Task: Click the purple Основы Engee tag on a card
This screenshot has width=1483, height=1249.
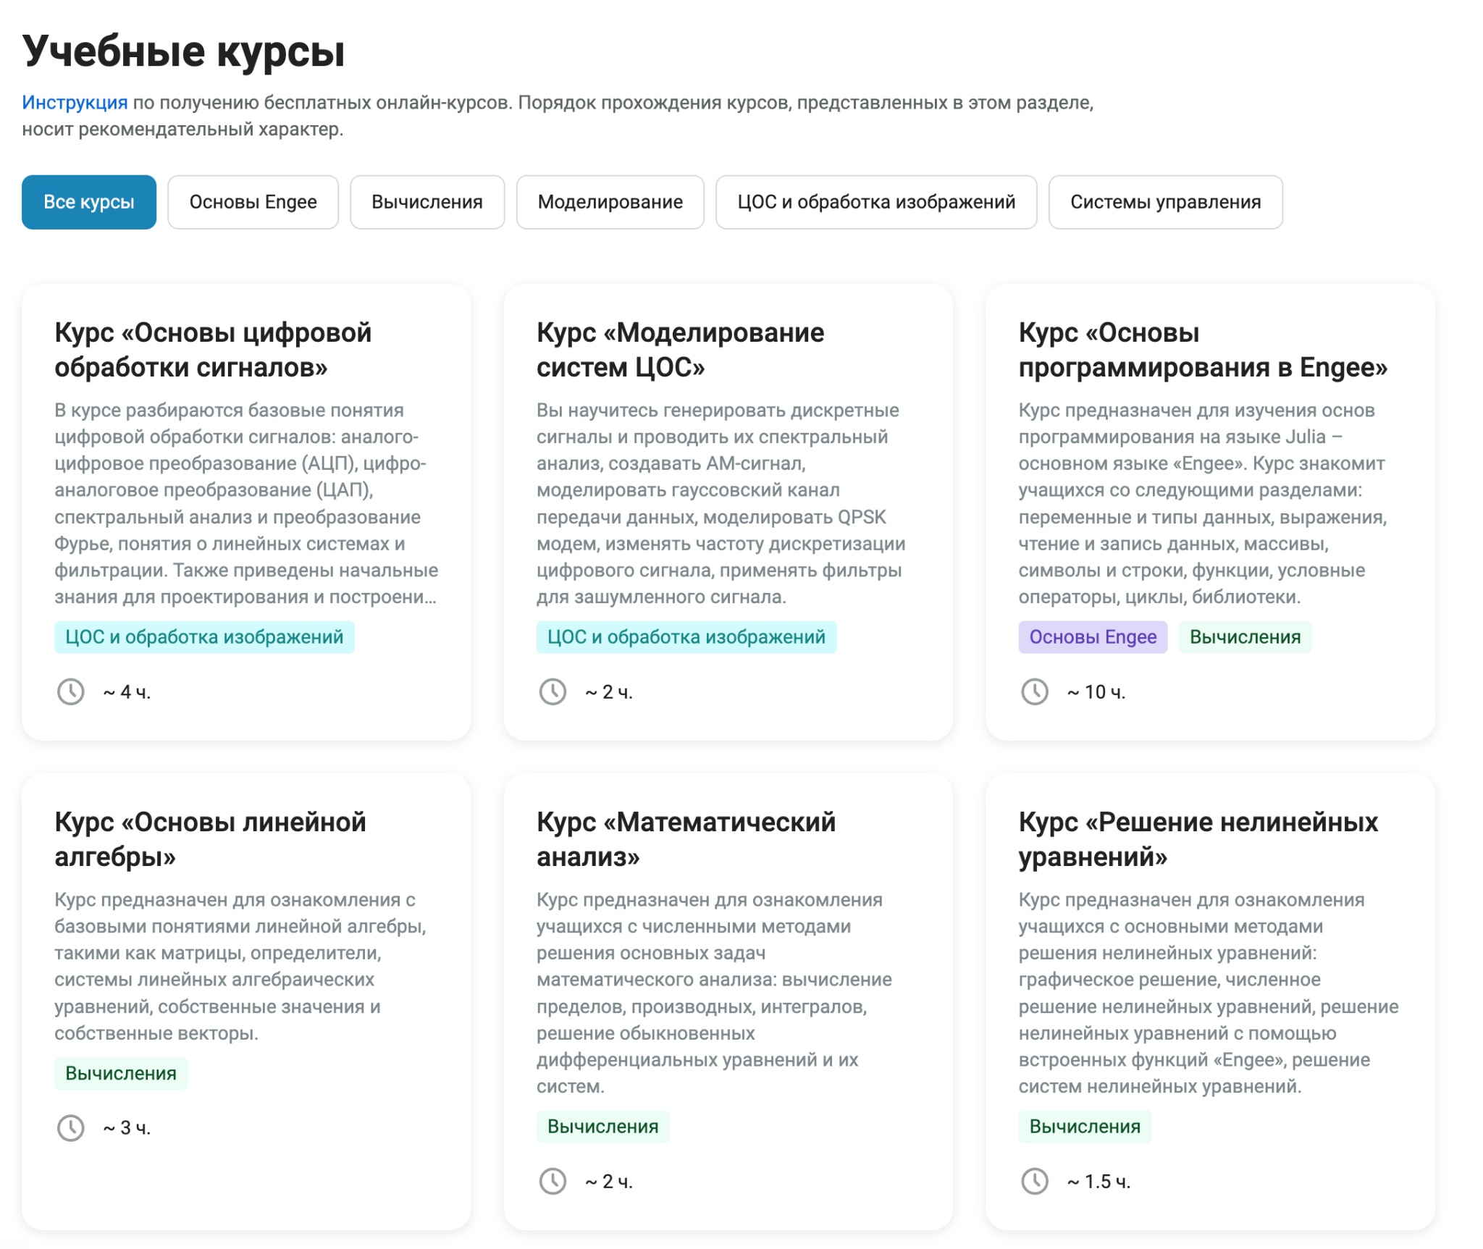Action: (x=1093, y=637)
